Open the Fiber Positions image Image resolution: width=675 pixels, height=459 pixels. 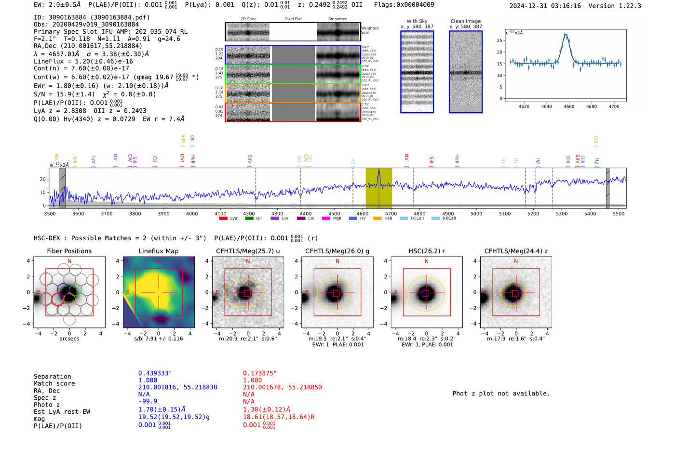point(69,292)
